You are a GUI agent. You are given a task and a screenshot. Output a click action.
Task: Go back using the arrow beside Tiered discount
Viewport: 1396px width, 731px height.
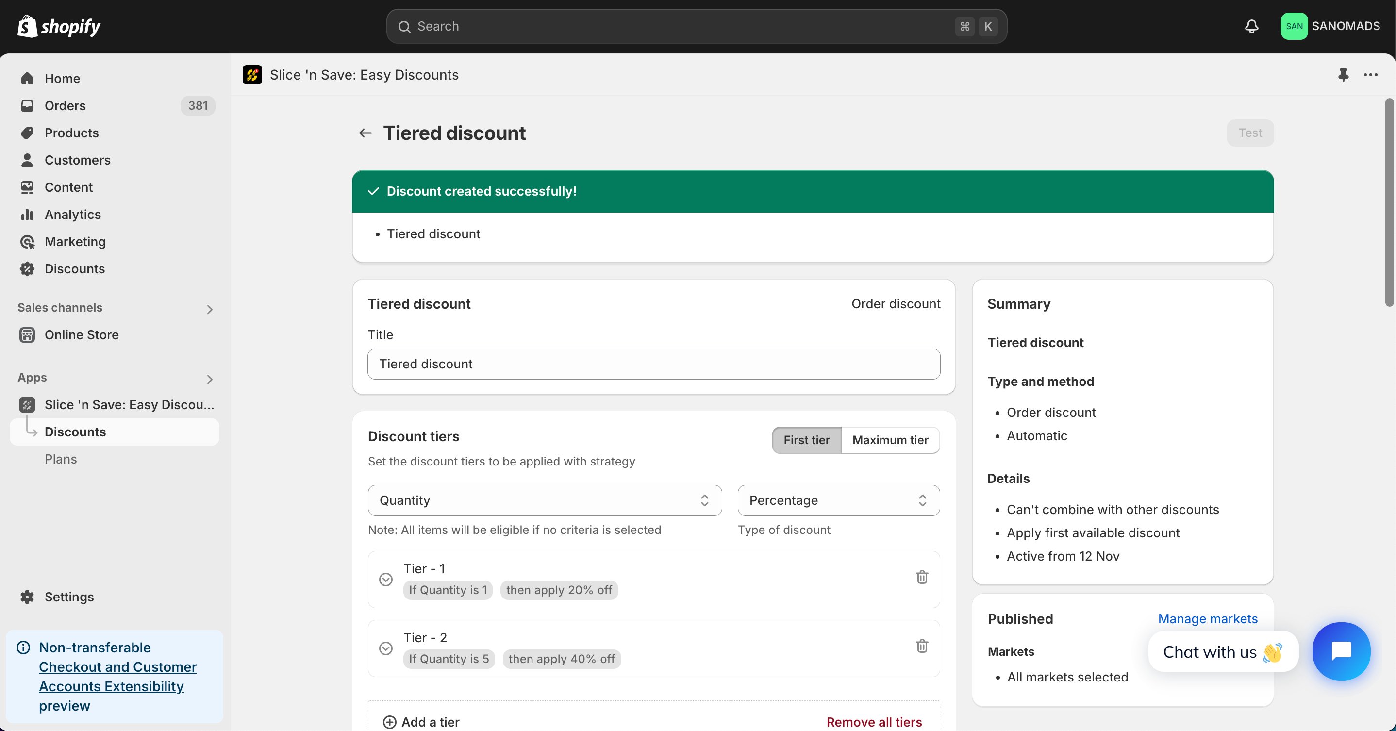(365, 133)
